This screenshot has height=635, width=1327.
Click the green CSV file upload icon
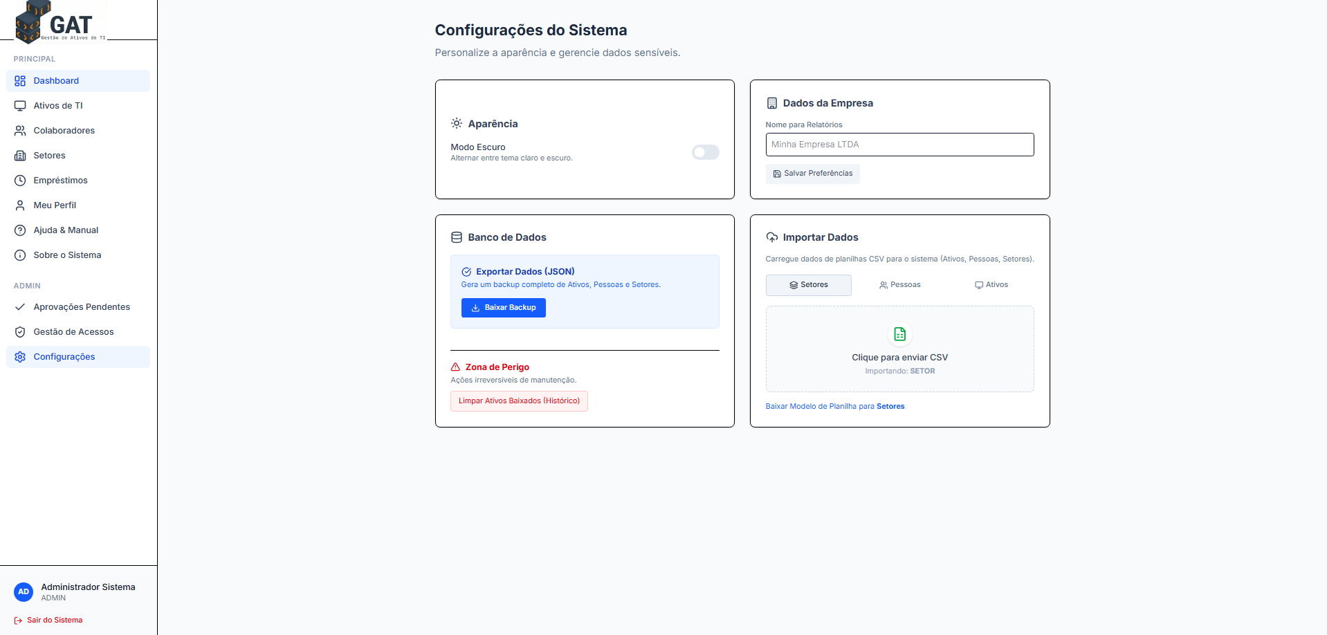click(899, 334)
